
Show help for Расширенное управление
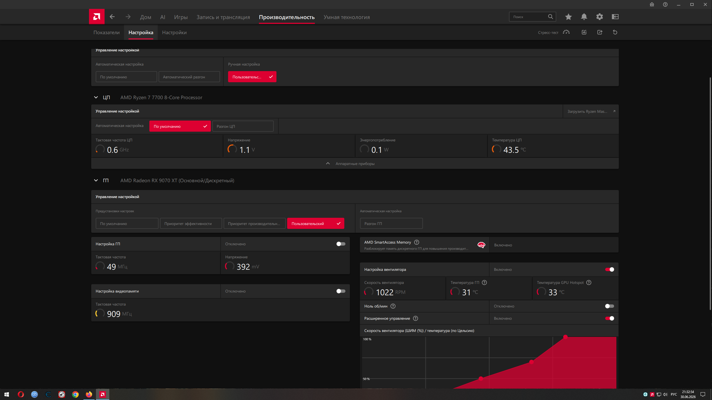[x=416, y=318]
